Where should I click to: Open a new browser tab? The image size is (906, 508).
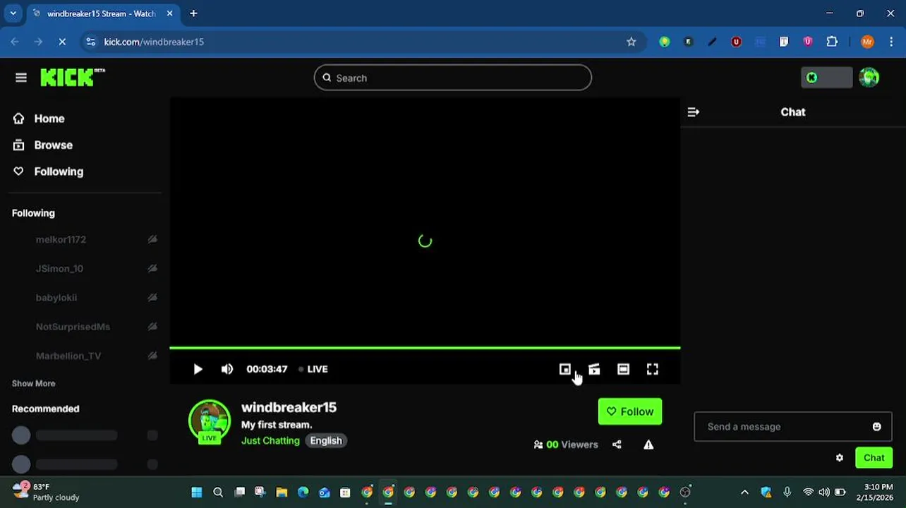pos(193,13)
